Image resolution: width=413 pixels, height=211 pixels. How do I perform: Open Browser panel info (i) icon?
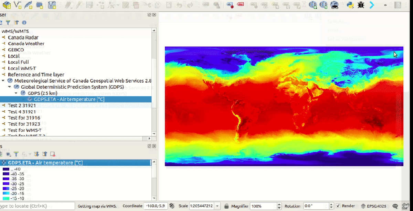pos(24,23)
